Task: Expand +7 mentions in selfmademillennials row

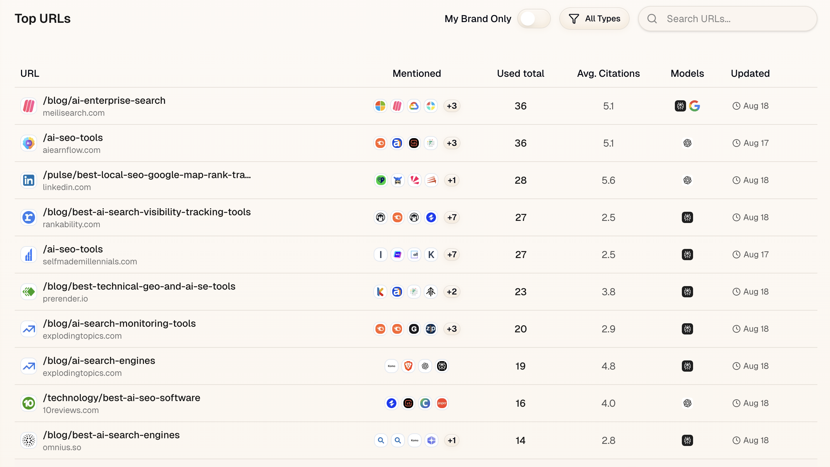Action: [x=452, y=255]
